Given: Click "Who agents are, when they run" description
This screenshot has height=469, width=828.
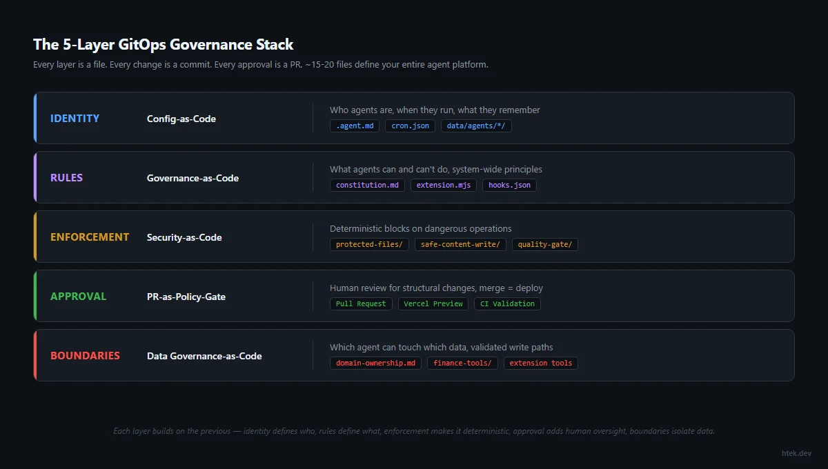Looking at the screenshot, I should (435, 110).
